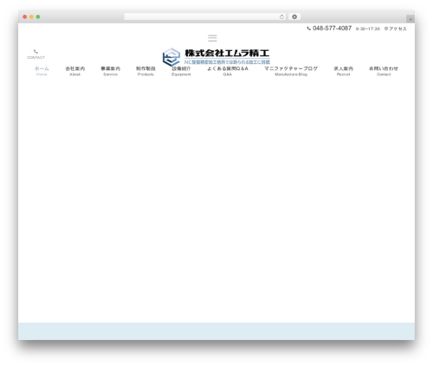Open the よくある質問Q&A menu item
Viewport: 433px width, 366px height.
click(228, 71)
